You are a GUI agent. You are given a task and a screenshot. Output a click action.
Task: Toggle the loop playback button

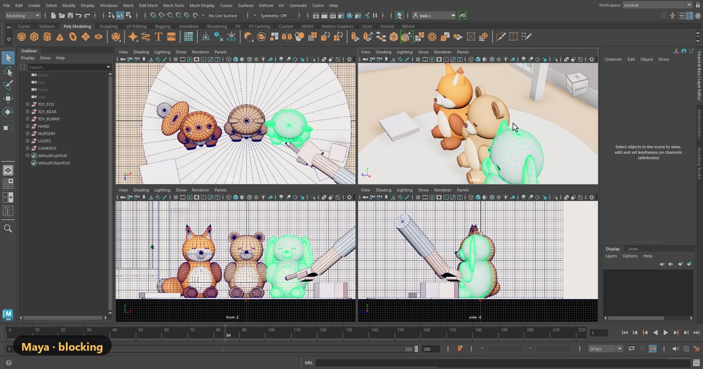tap(632, 349)
